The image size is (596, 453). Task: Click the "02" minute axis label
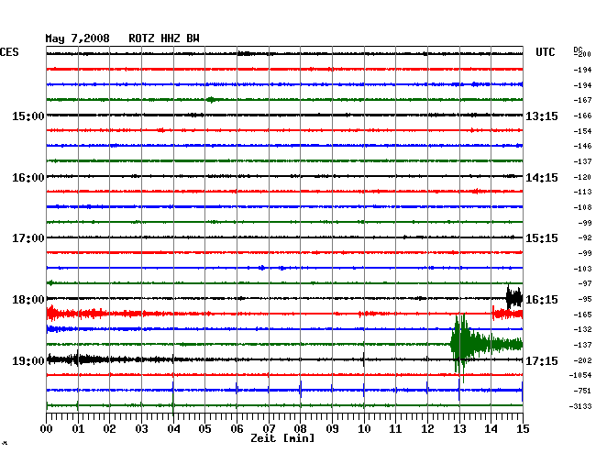click(x=109, y=429)
